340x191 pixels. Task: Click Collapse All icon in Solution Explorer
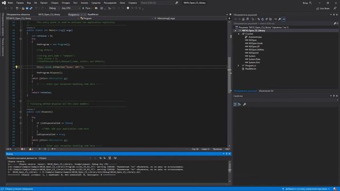[x=267, y=19]
